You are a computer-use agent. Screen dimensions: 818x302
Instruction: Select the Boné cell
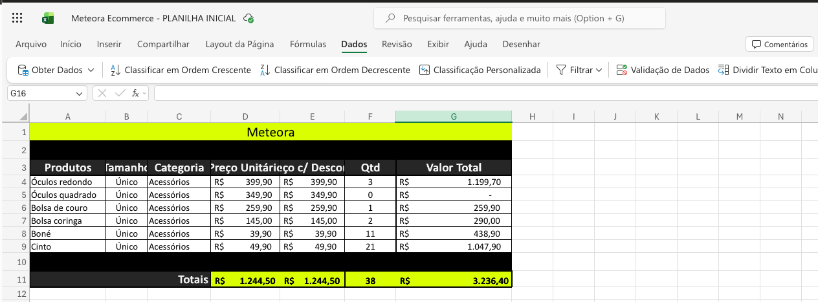[68, 233]
